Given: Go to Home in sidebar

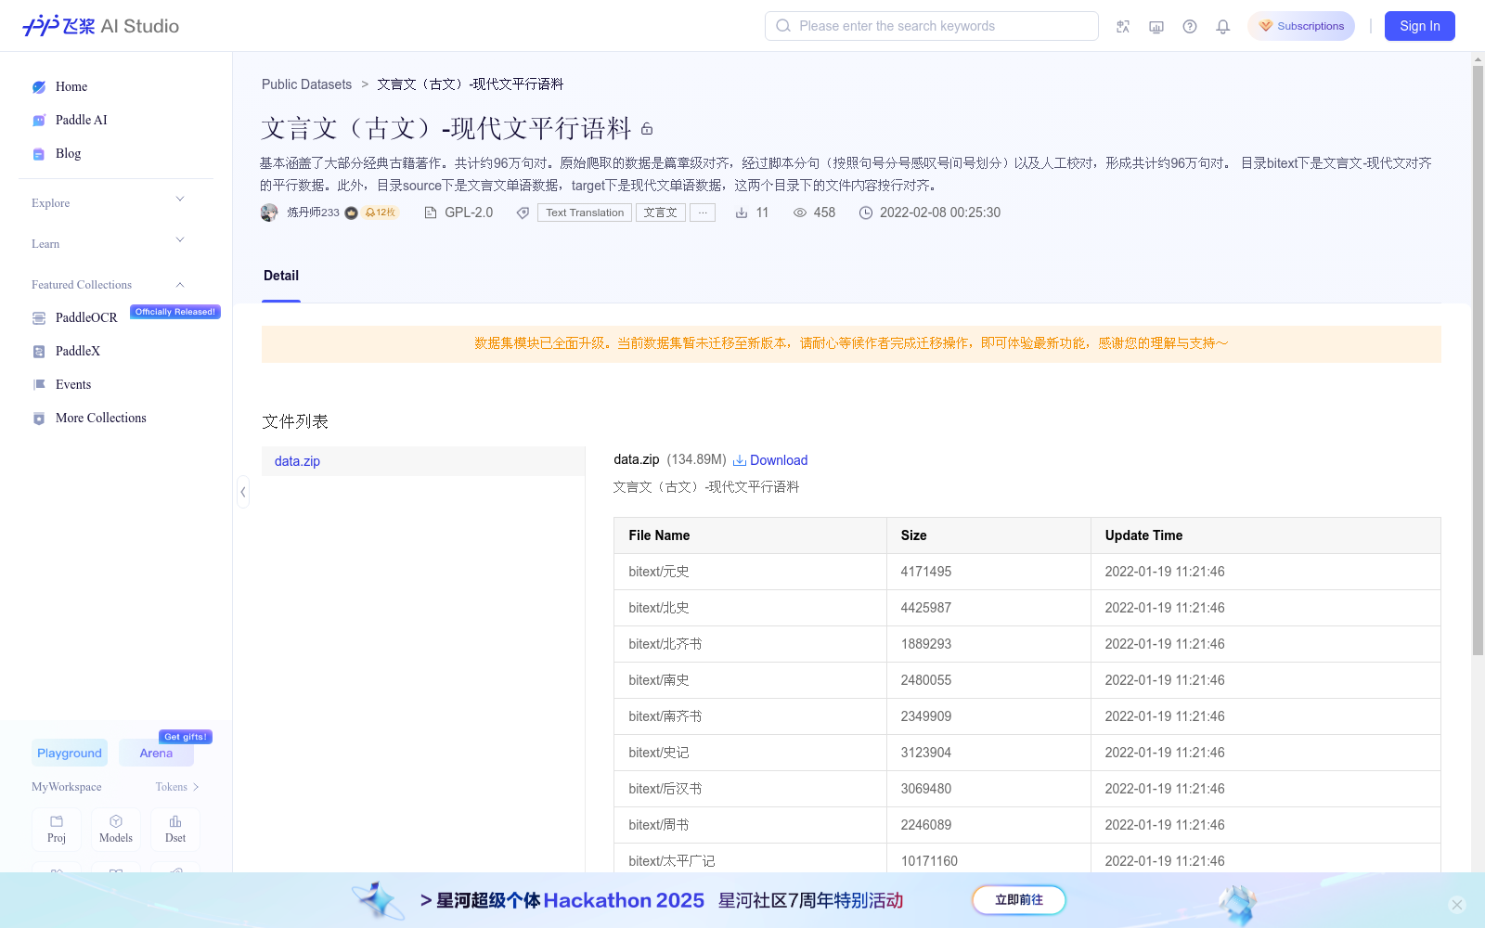Looking at the screenshot, I should pos(71,86).
